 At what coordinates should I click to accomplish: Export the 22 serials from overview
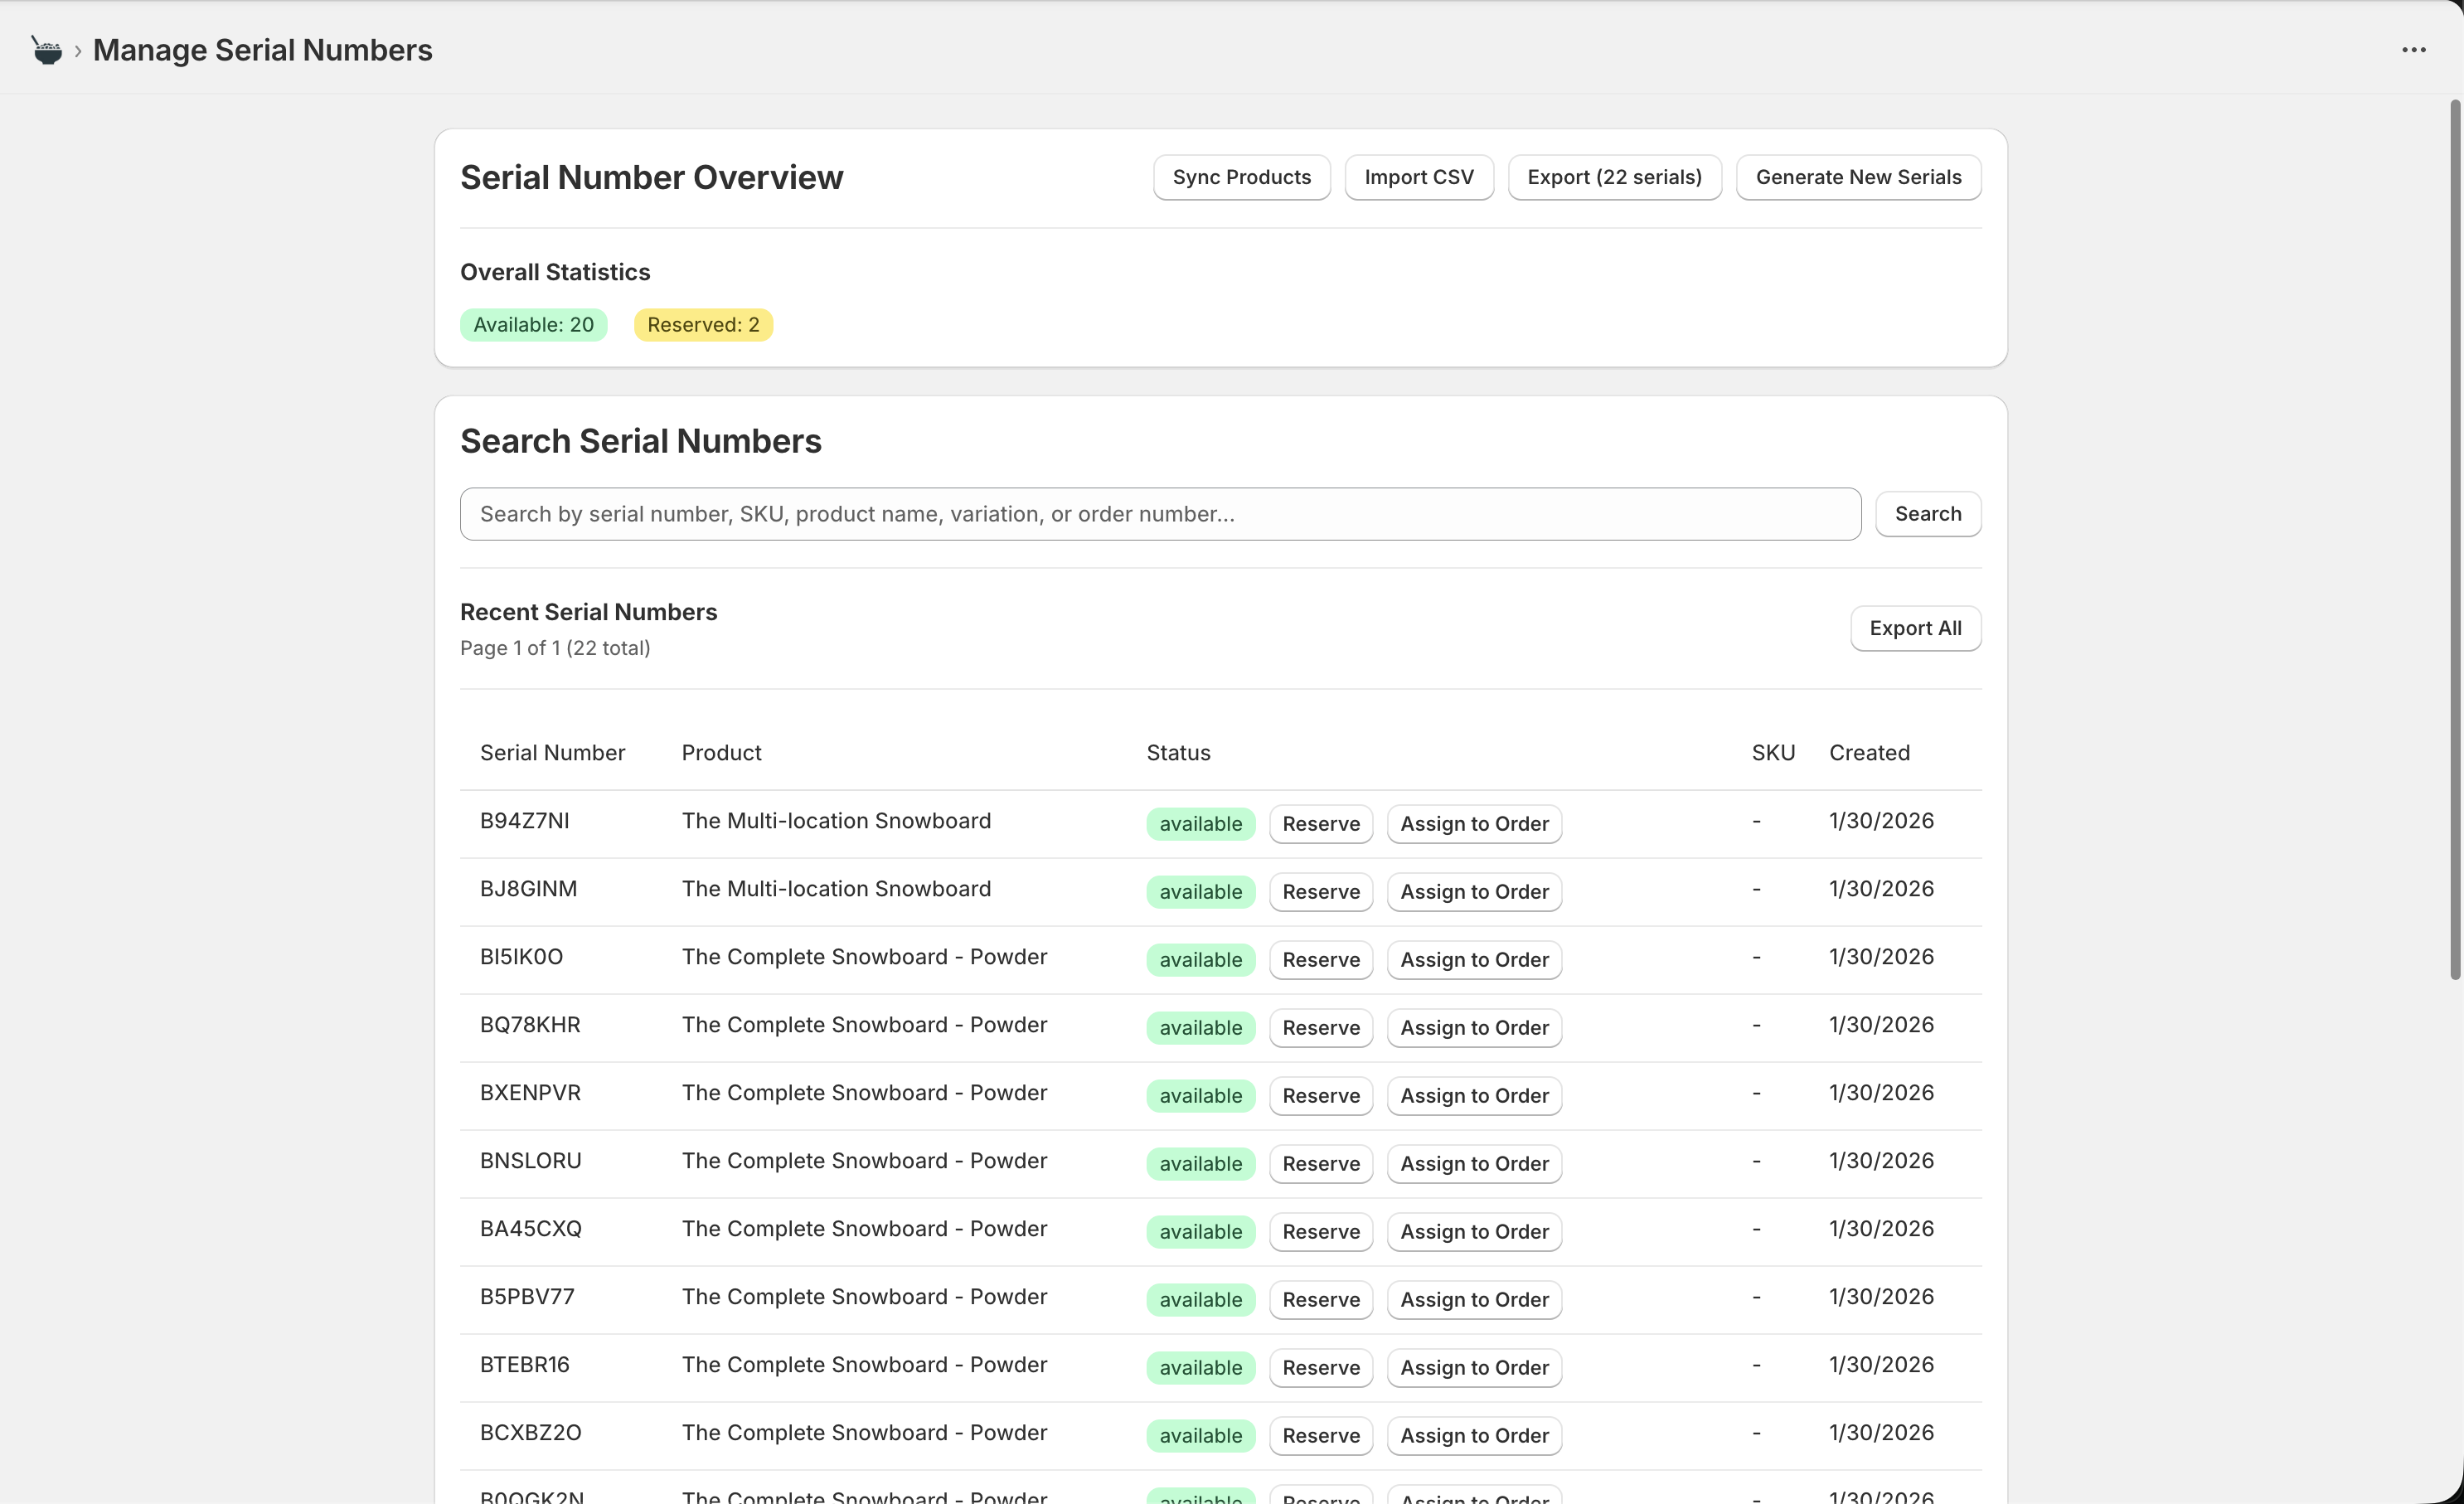click(x=1613, y=177)
